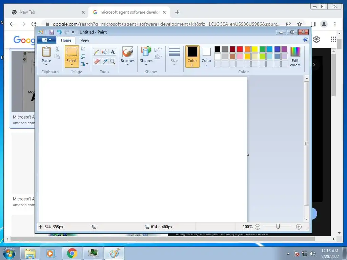Select the Pencil tool in Paint
347x260 pixels.
point(97,52)
